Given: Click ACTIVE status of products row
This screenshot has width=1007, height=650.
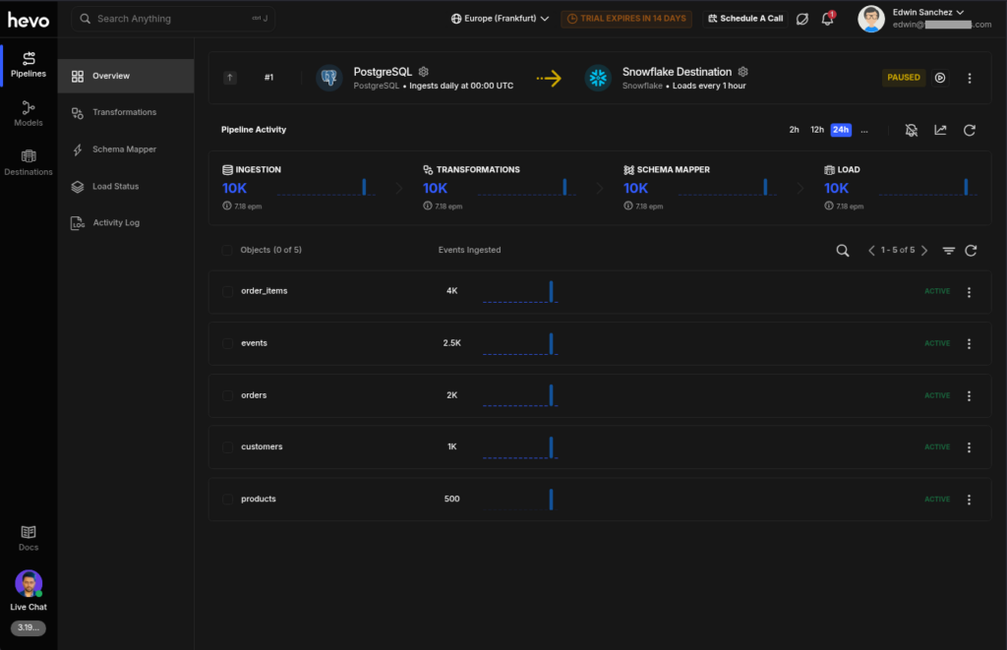Looking at the screenshot, I should [937, 500].
